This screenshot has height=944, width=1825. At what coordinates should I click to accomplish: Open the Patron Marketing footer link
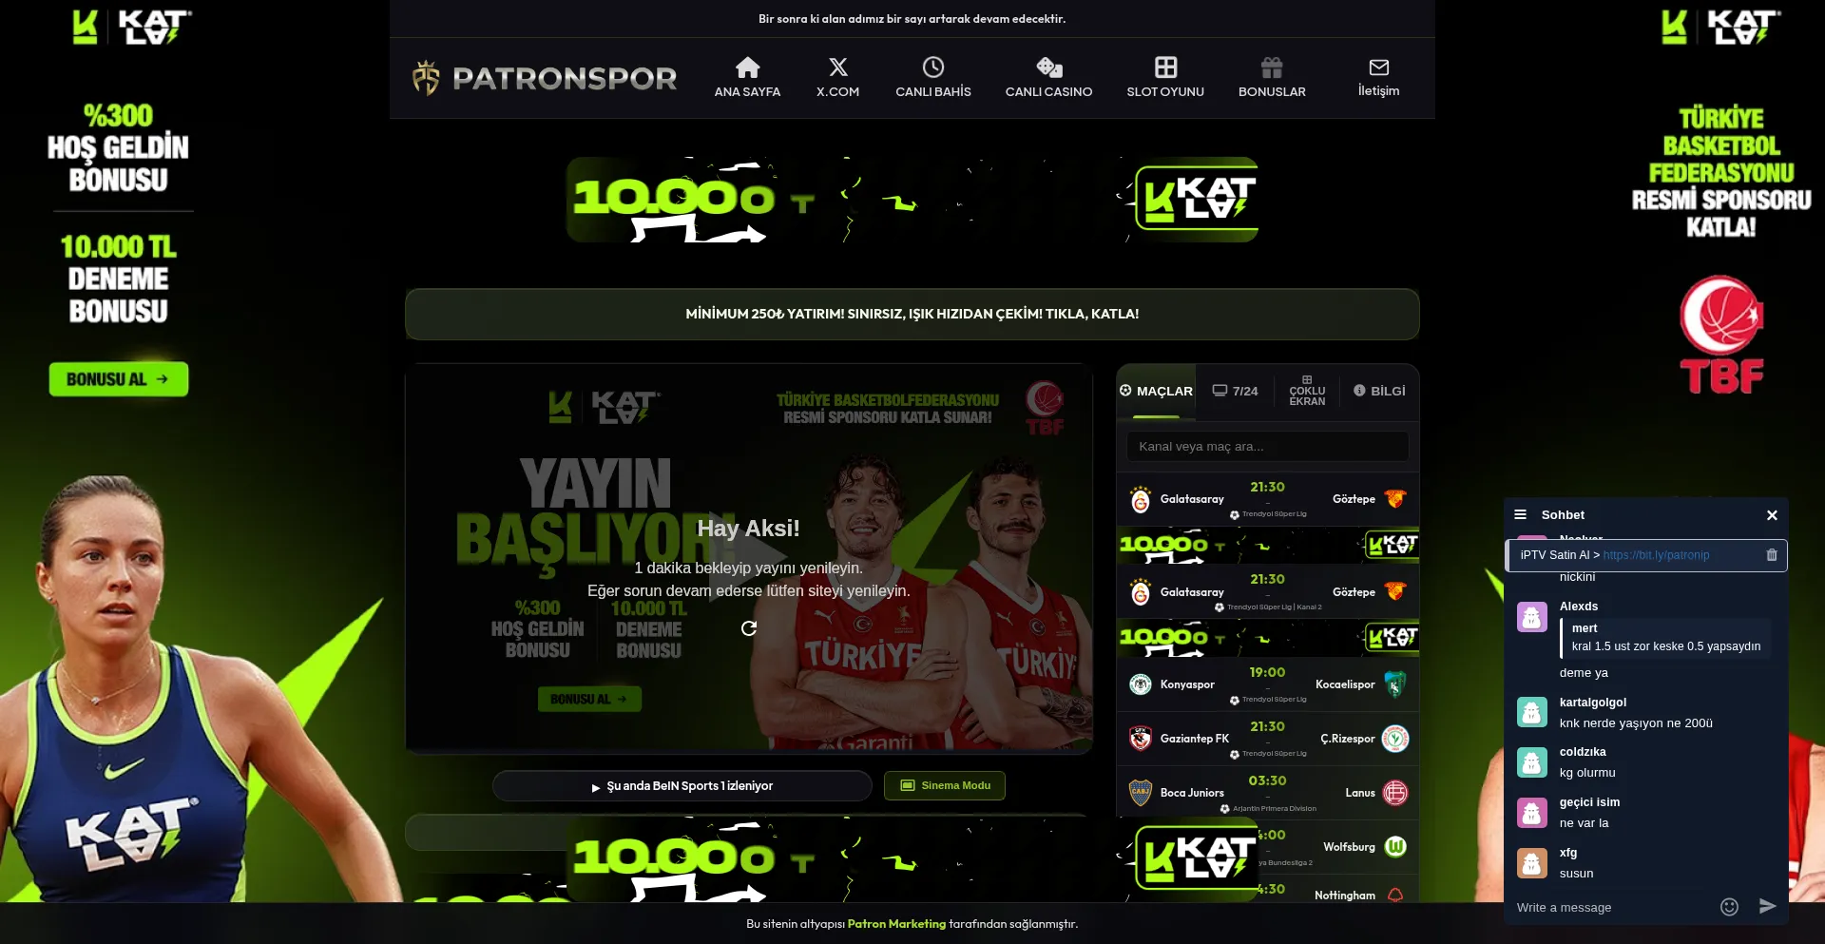896,924
